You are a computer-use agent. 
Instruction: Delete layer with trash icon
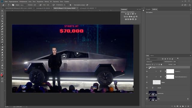click(188, 106)
